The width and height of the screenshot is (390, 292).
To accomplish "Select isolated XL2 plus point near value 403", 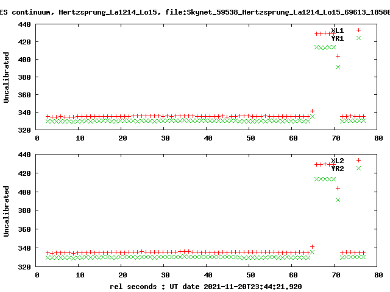I will (x=338, y=188).
